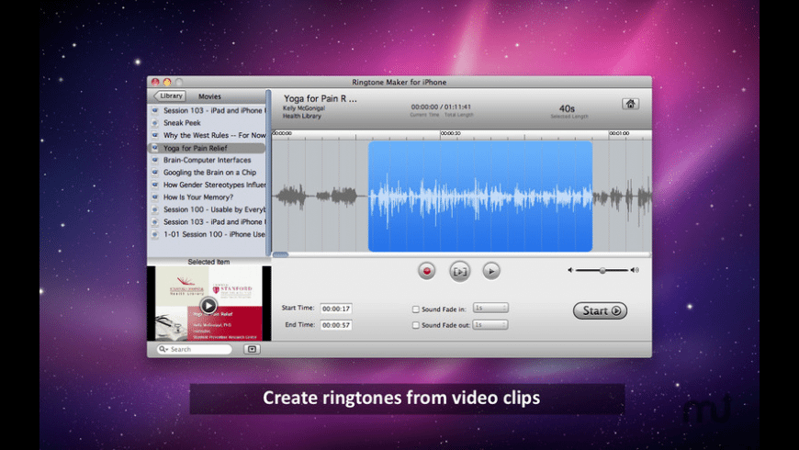Click the Movies header label
Screen dimensions: 799x450
pyautogui.click(x=209, y=96)
